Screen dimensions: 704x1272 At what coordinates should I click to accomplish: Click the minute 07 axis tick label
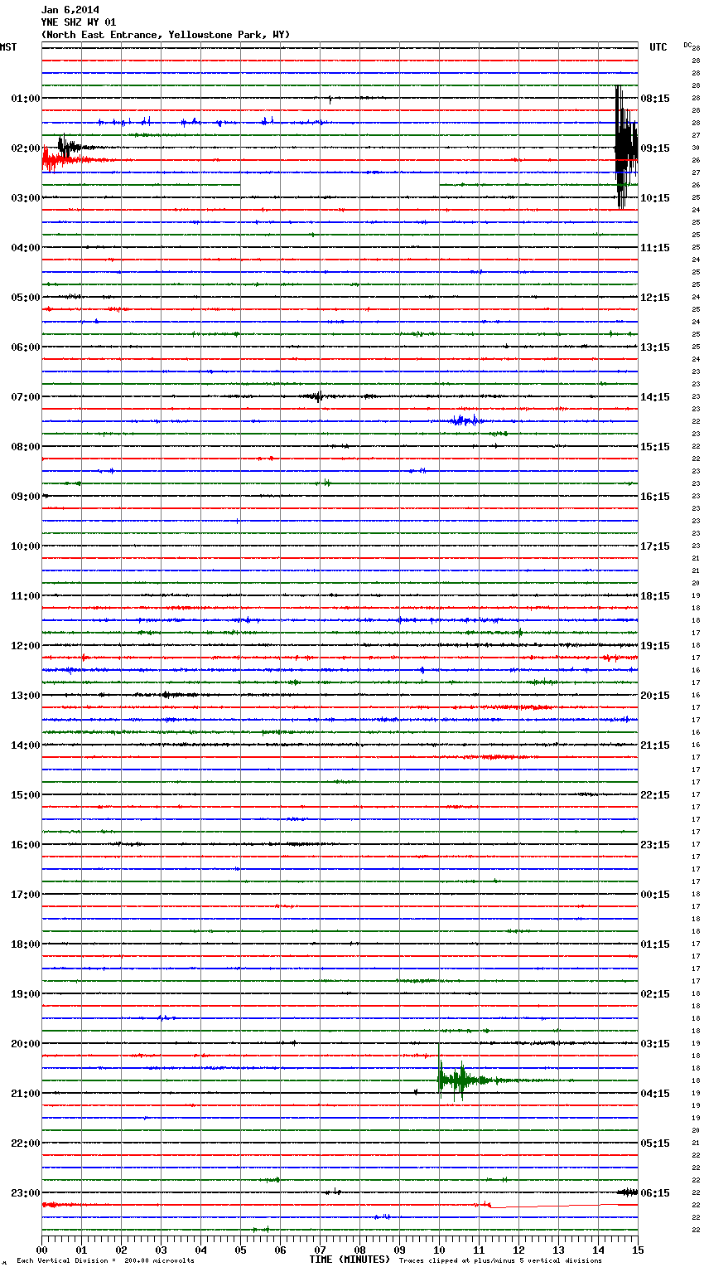tap(320, 1250)
